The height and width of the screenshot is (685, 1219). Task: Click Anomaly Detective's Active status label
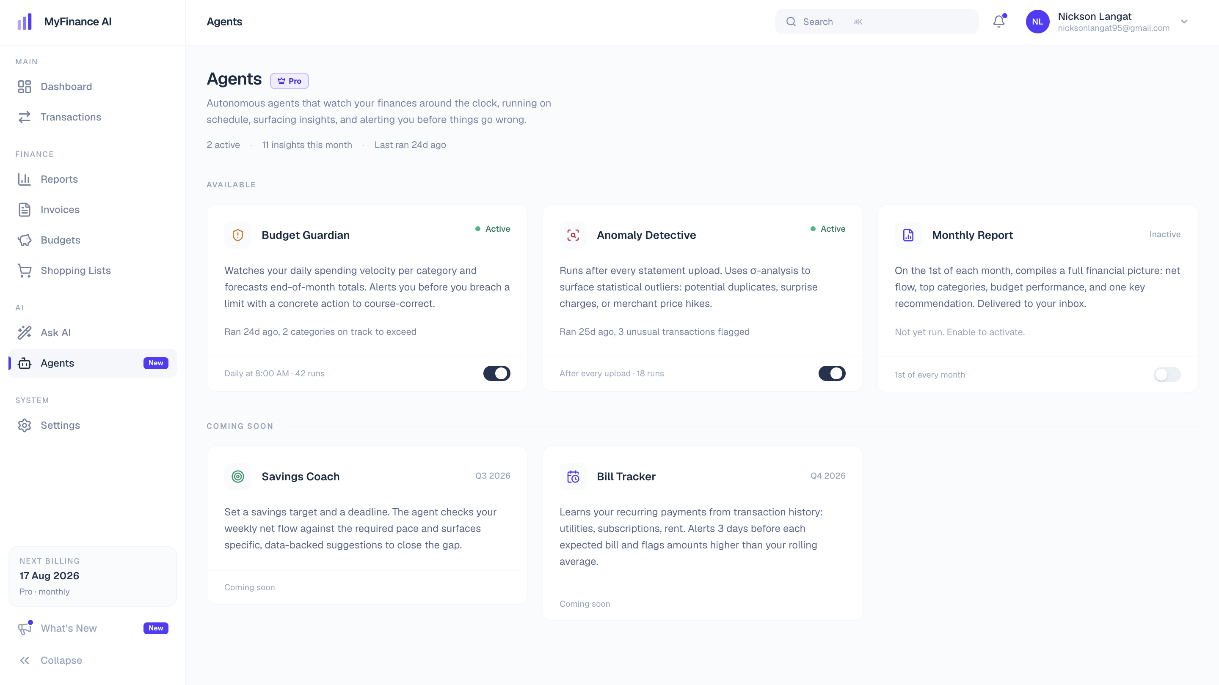(827, 229)
